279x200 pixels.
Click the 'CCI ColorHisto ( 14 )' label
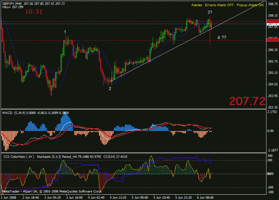tap(19, 157)
